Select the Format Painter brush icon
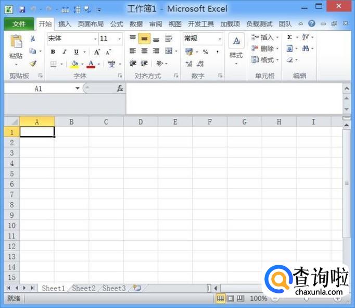The height and width of the screenshot is (308, 355). 33,63
